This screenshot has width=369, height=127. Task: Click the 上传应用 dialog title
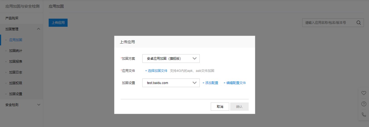pyautogui.click(x=127, y=42)
